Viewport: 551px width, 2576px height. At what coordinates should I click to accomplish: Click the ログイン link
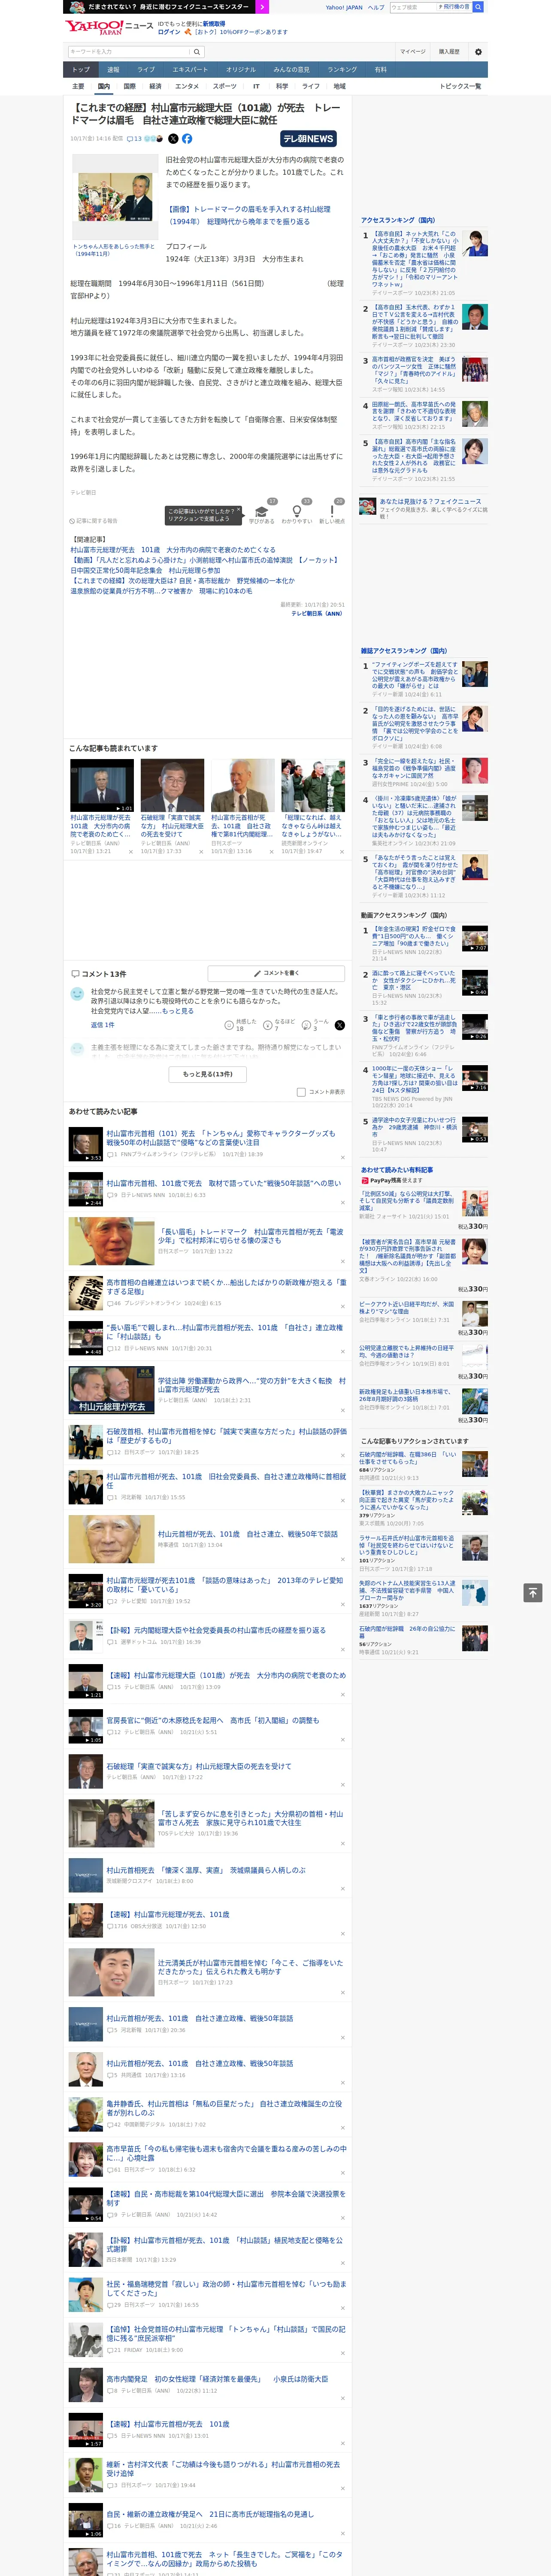pyautogui.click(x=169, y=32)
